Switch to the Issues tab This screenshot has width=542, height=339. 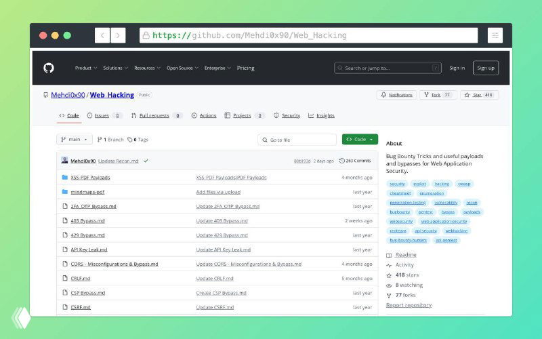(x=105, y=115)
